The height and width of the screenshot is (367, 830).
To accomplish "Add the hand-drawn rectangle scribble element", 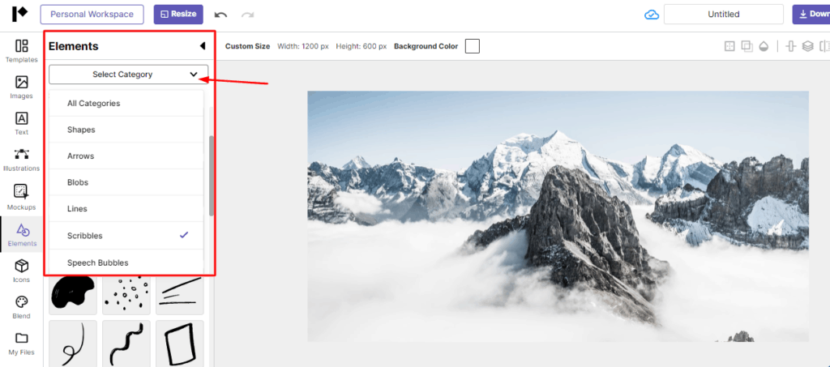I will pos(180,344).
